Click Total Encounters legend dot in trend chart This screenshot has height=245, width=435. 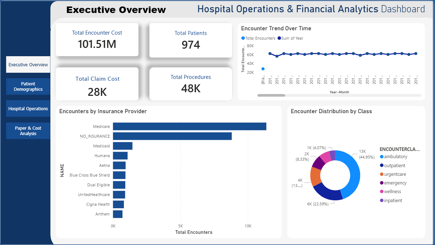(243, 38)
